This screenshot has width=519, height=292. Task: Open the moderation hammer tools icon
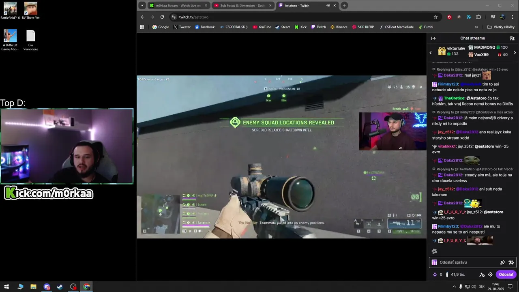[x=482, y=275]
